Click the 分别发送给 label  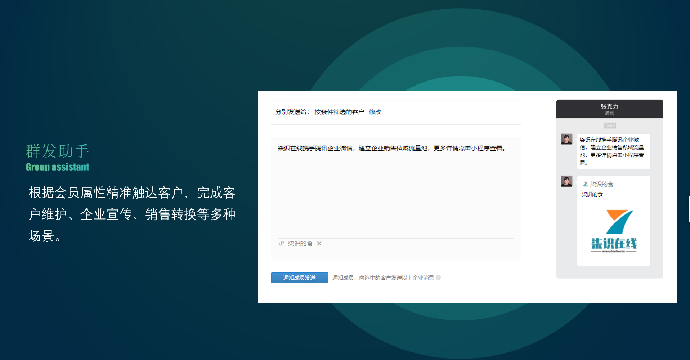click(292, 112)
